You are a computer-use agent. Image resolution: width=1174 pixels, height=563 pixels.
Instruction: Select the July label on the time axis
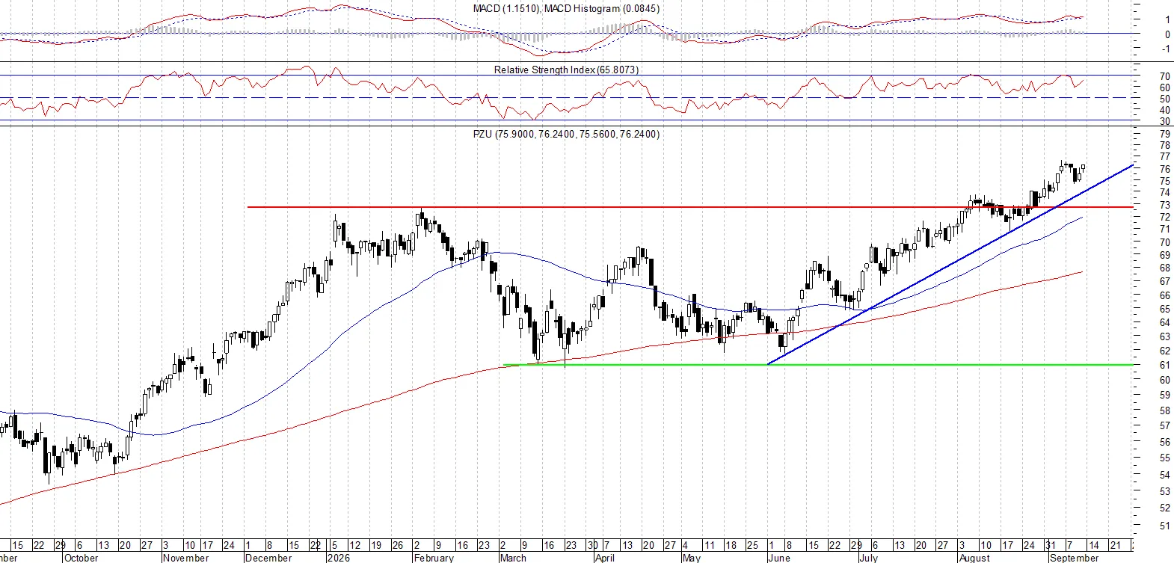869,558
